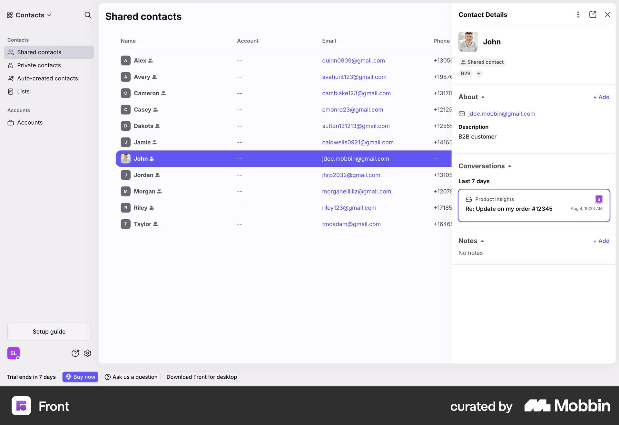Click John's profile photo thumbnail

click(x=468, y=42)
